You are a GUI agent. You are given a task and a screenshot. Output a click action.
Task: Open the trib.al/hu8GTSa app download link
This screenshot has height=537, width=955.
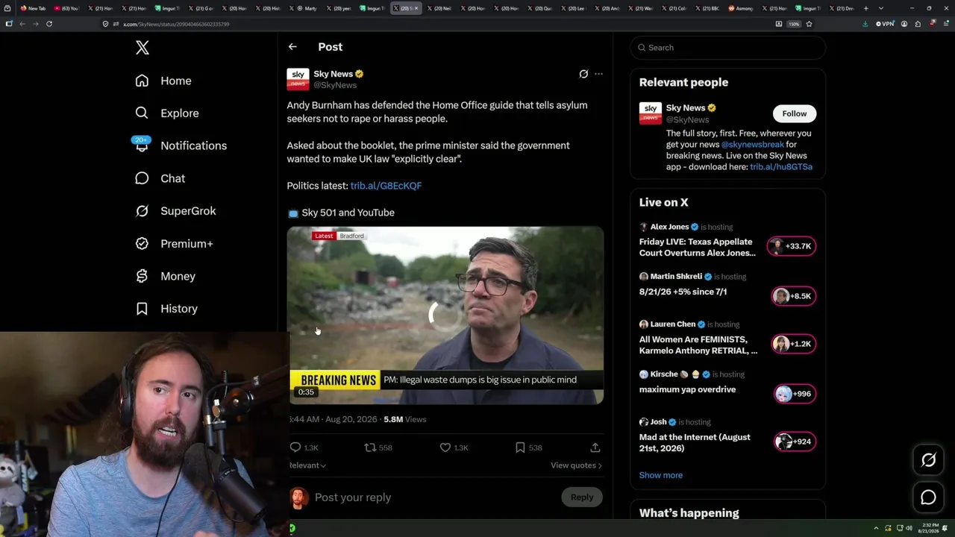pos(781,167)
